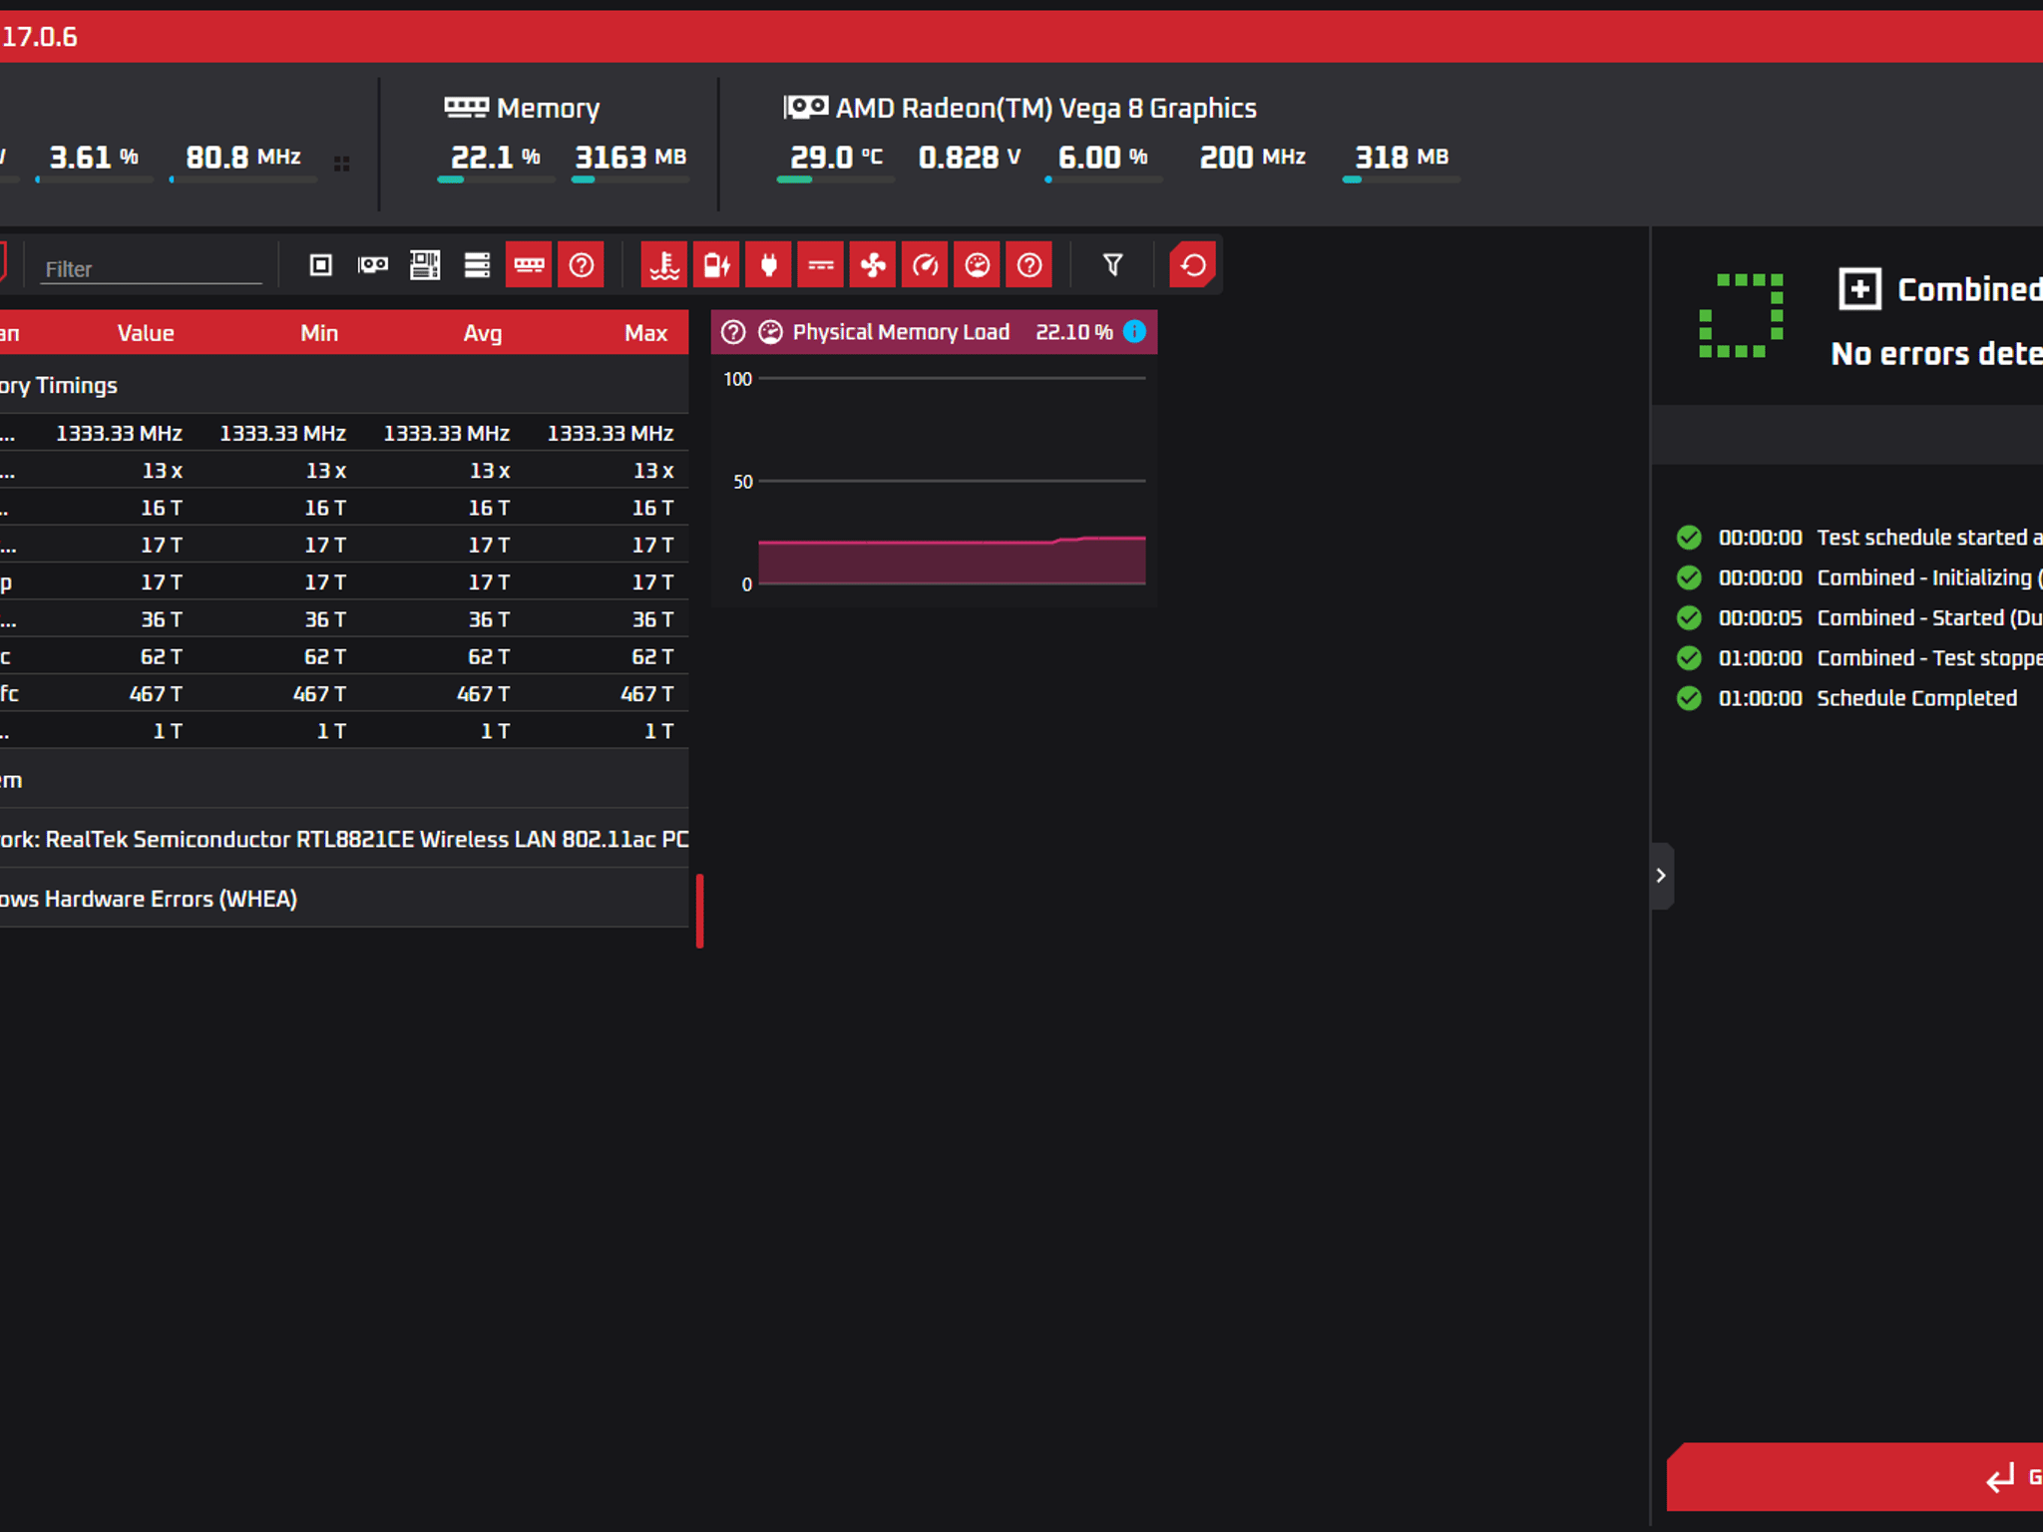The image size is (2043, 1532).
Task: Click green check icon beside Test schedule started
Action: [1689, 538]
